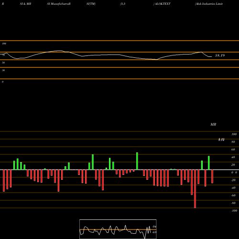Click the longest red bar reaching -100
This screenshot has width=239, height=239.
click(195, 189)
